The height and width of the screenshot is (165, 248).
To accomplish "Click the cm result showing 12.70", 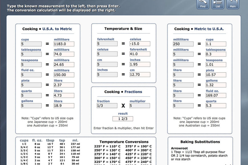I will pyautogui.click(x=140, y=74).
